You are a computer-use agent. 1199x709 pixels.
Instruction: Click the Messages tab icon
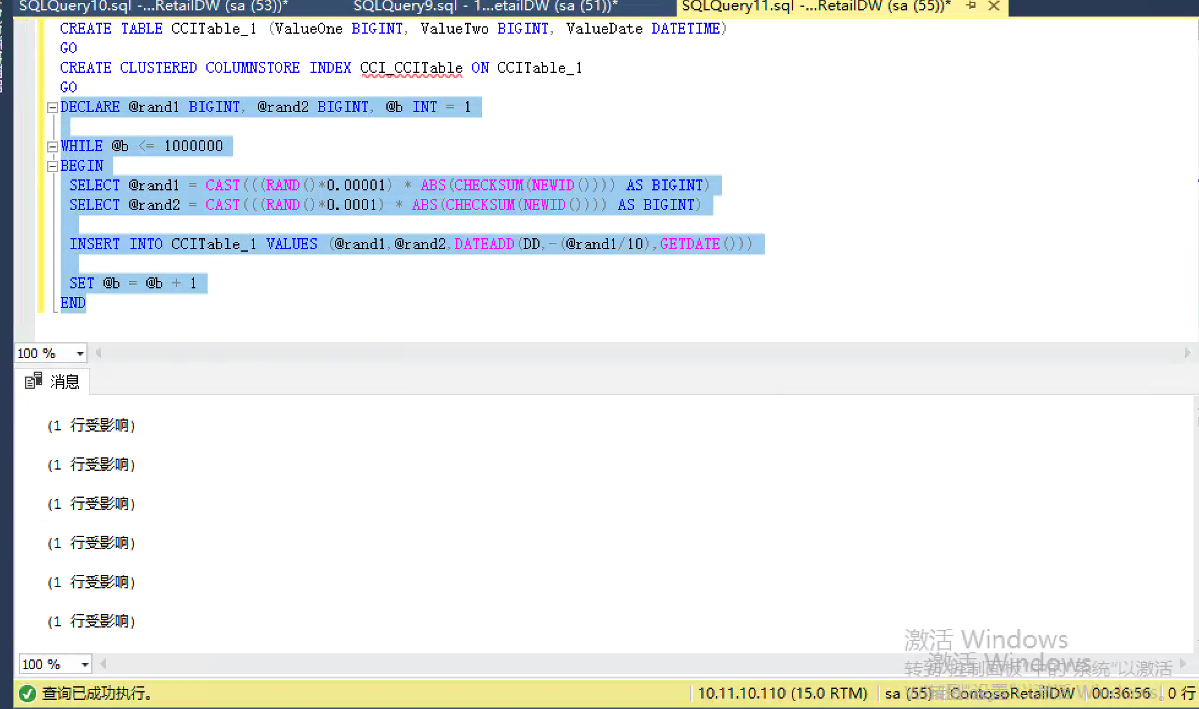click(33, 381)
